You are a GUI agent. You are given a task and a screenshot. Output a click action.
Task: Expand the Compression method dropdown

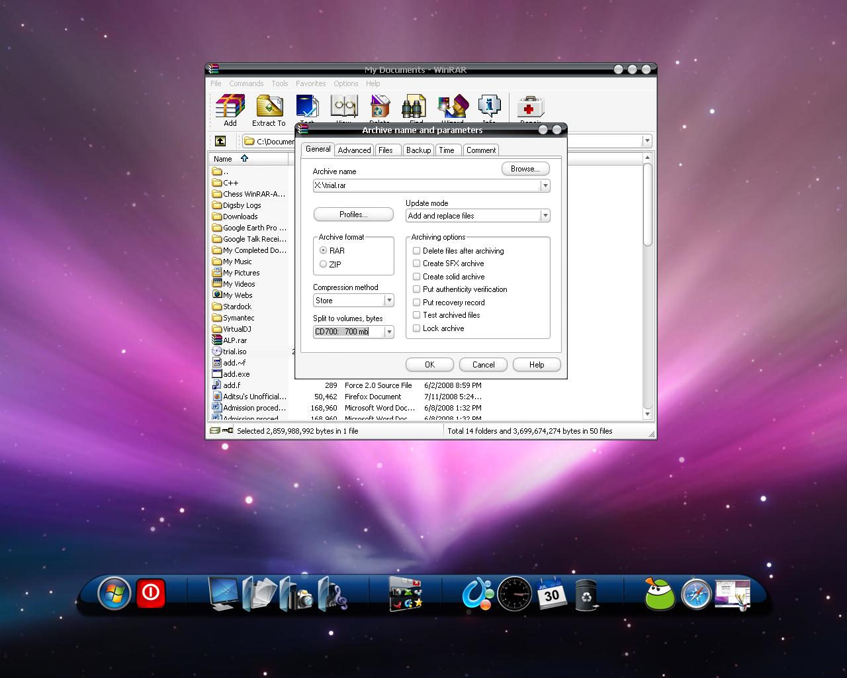click(x=389, y=301)
